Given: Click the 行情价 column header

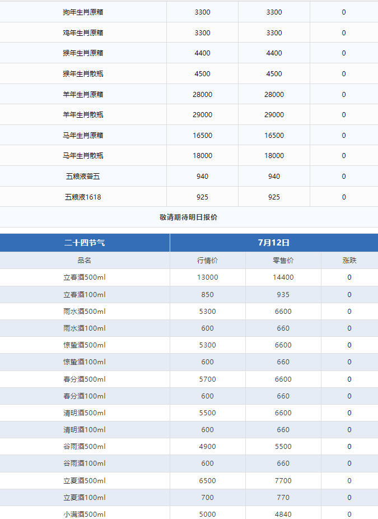Looking at the screenshot, I should [207, 261].
